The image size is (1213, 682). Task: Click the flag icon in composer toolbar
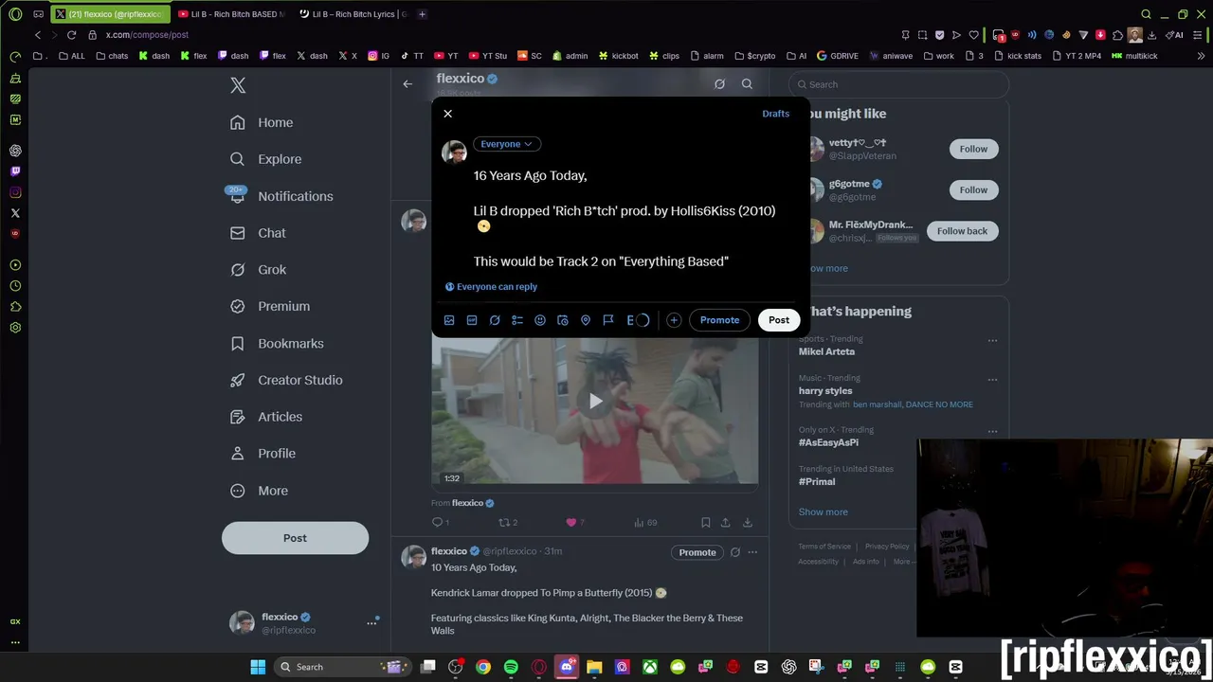tap(608, 320)
